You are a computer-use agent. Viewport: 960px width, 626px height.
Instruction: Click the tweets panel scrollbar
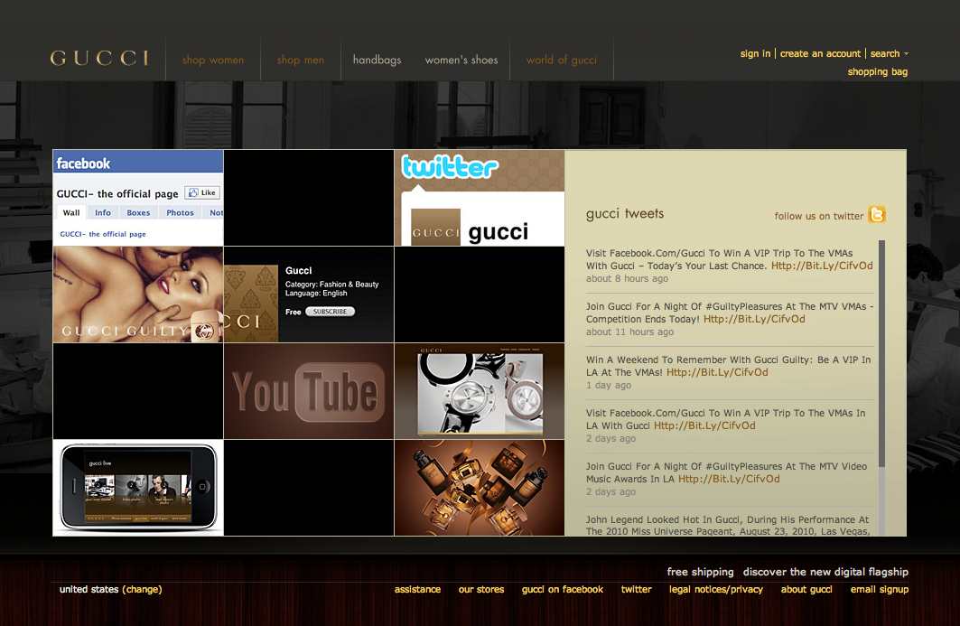click(881, 354)
